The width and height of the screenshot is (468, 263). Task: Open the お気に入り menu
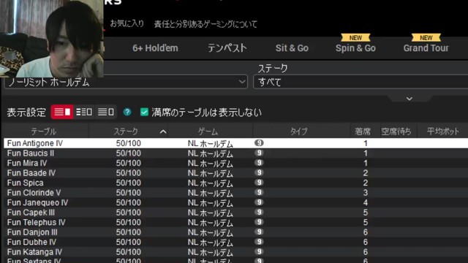(127, 24)
